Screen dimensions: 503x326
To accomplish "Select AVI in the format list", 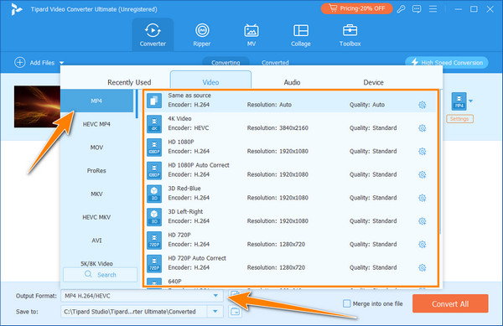I will click(96, 241).
